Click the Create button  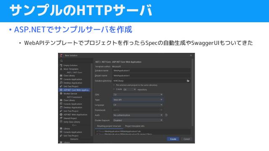173,139
